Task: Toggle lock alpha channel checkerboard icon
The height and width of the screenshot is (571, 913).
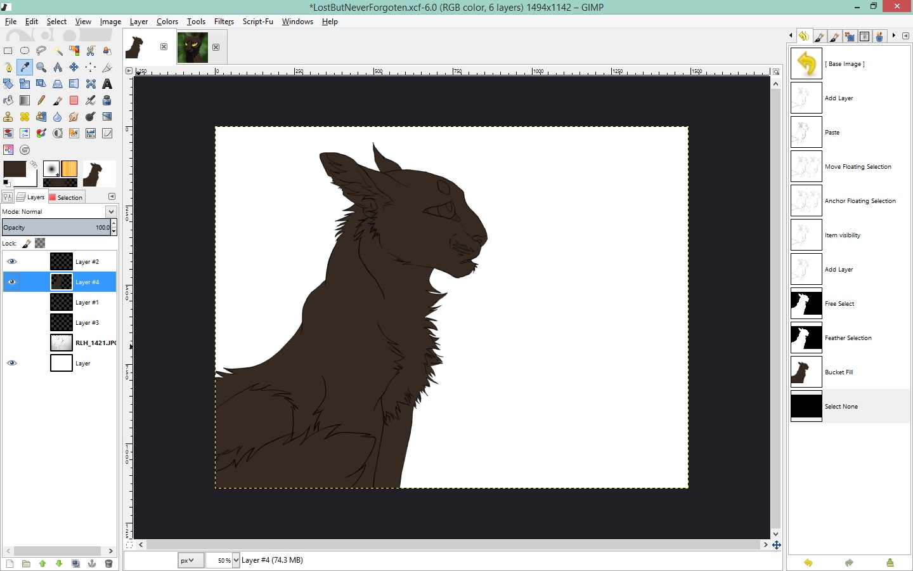Action: tap(40, 243)
